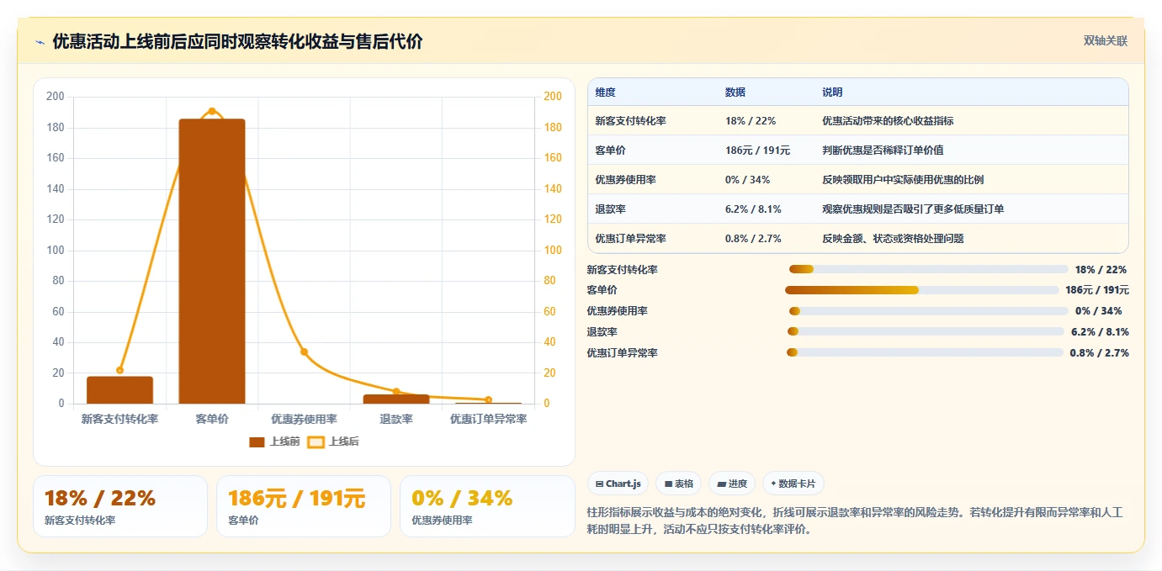Screen dimensions: 1162x571
Task: Click the 退款率 progress bar
Action: [926, 331]
